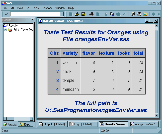162x134 pixels.
Task: Open the Help menu
Action: point(71,8)
